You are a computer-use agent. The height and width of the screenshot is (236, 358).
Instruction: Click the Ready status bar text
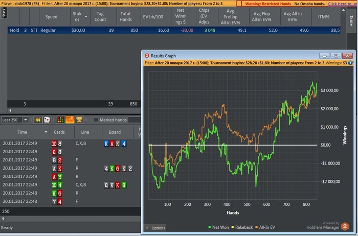pos(7,227)
